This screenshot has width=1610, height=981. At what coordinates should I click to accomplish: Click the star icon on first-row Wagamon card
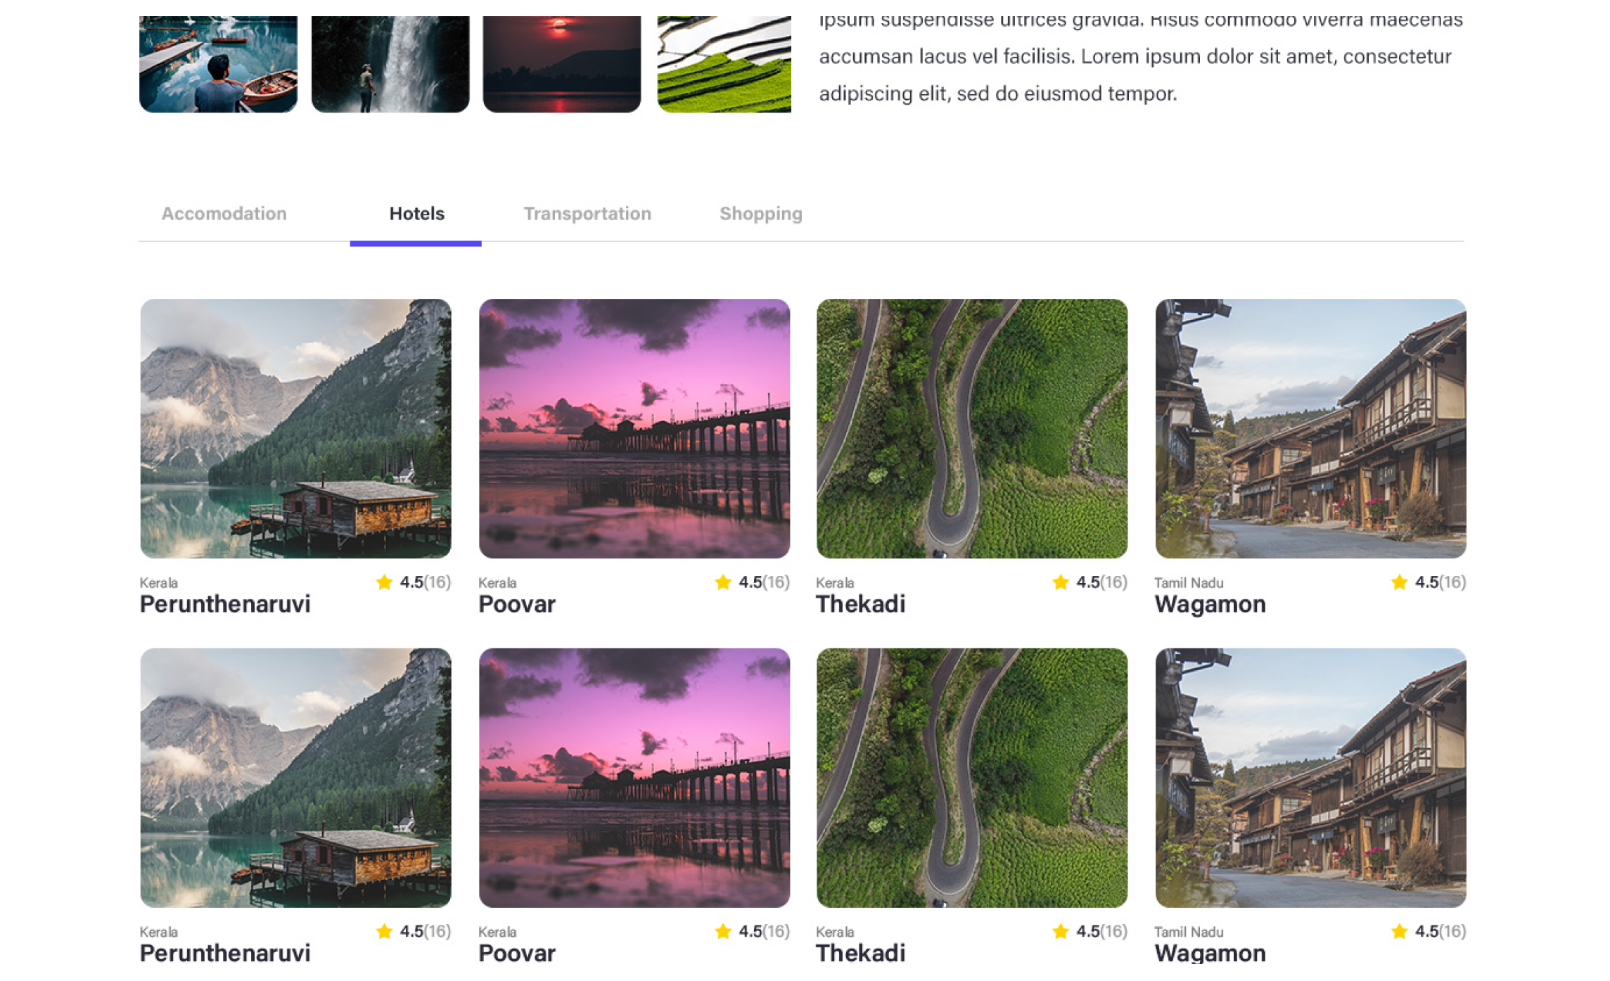(x=1399, y=582)
